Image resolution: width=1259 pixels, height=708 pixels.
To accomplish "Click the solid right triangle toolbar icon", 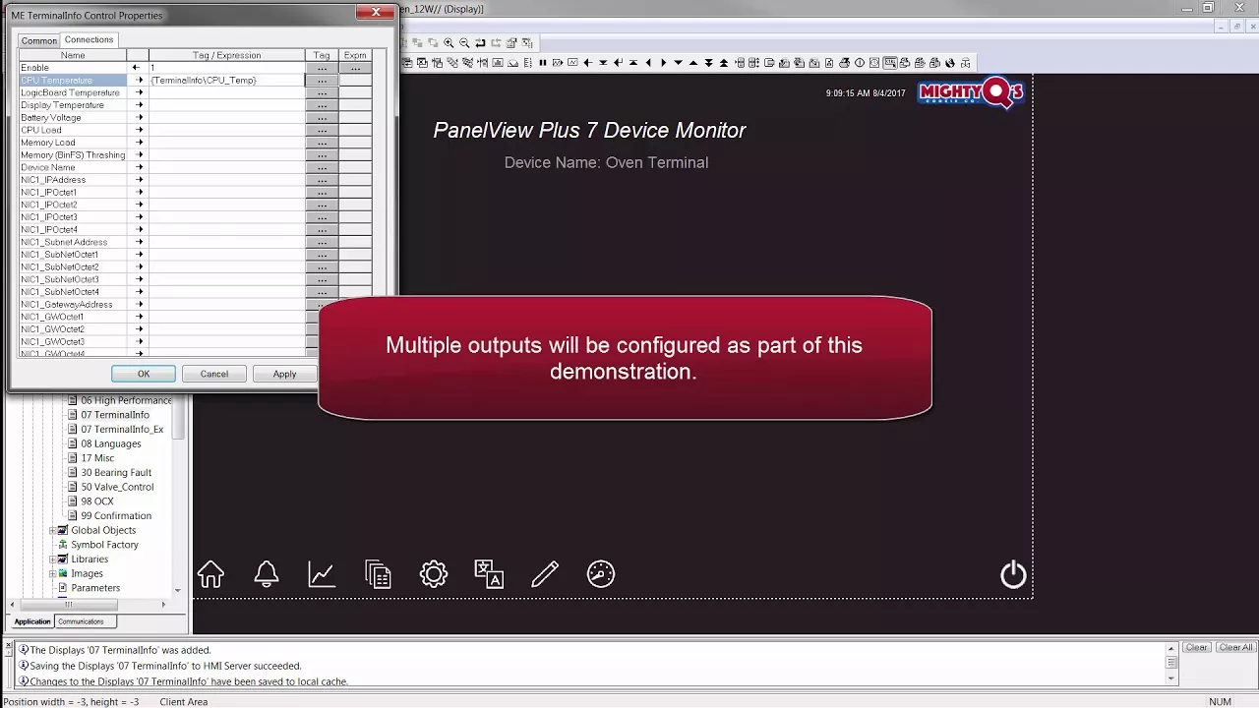I will 664,63.
